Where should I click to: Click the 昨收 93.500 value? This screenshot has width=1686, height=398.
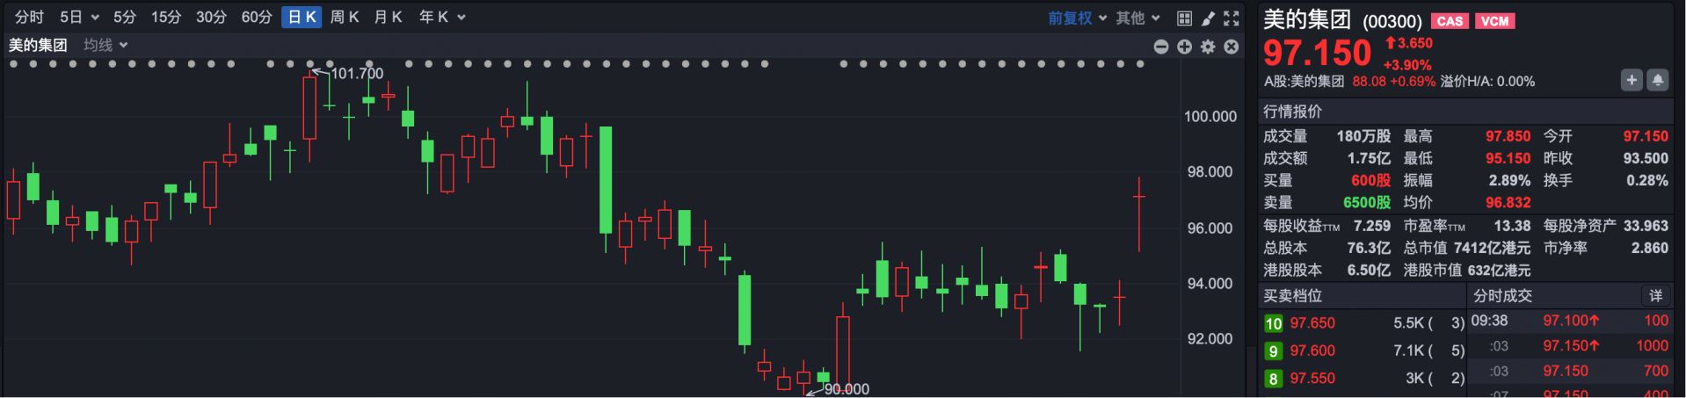1646,158
